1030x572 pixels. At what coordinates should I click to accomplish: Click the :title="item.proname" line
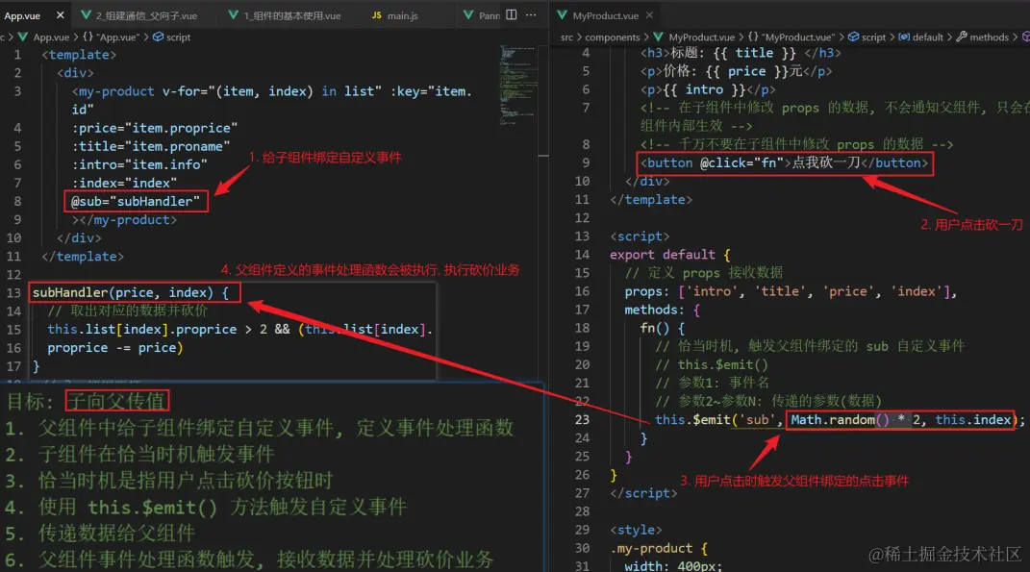click(x=150, y=146)
